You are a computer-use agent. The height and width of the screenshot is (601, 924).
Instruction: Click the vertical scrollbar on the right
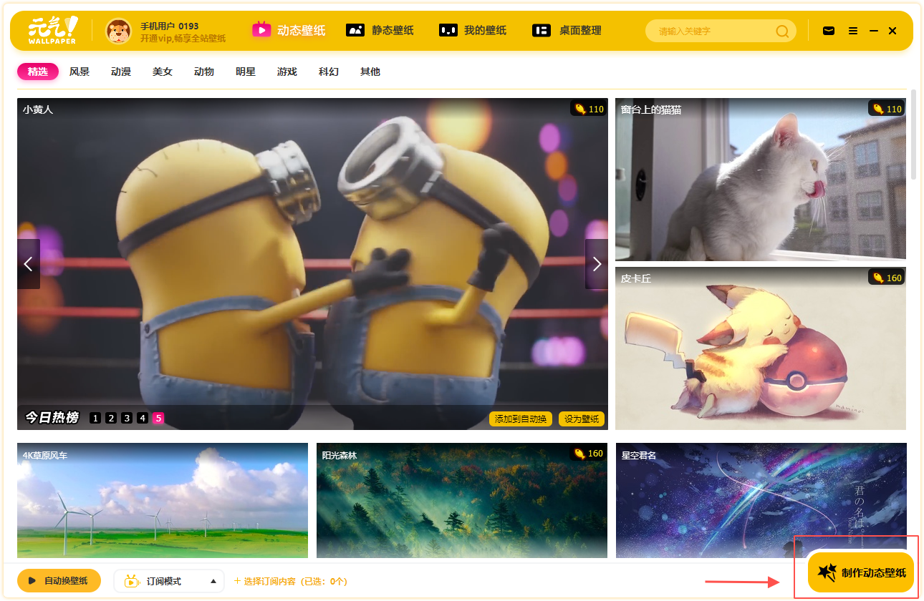pyautogui.click(x=913, y=135)
